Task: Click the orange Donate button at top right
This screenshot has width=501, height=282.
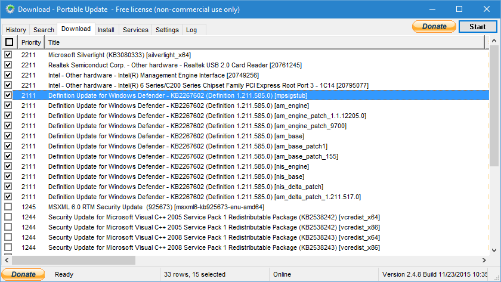Action: [x=434, y=27]
